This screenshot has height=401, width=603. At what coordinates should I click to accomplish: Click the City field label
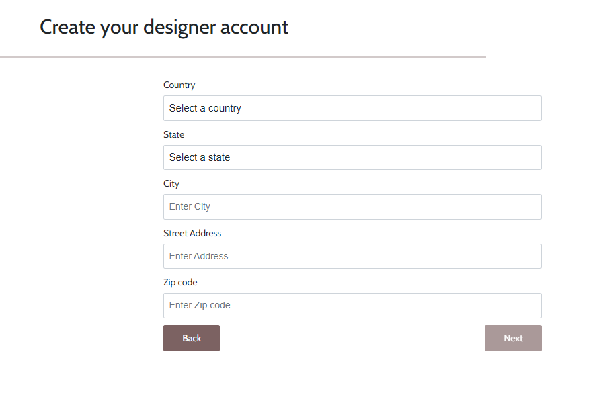tap(171, 184)
